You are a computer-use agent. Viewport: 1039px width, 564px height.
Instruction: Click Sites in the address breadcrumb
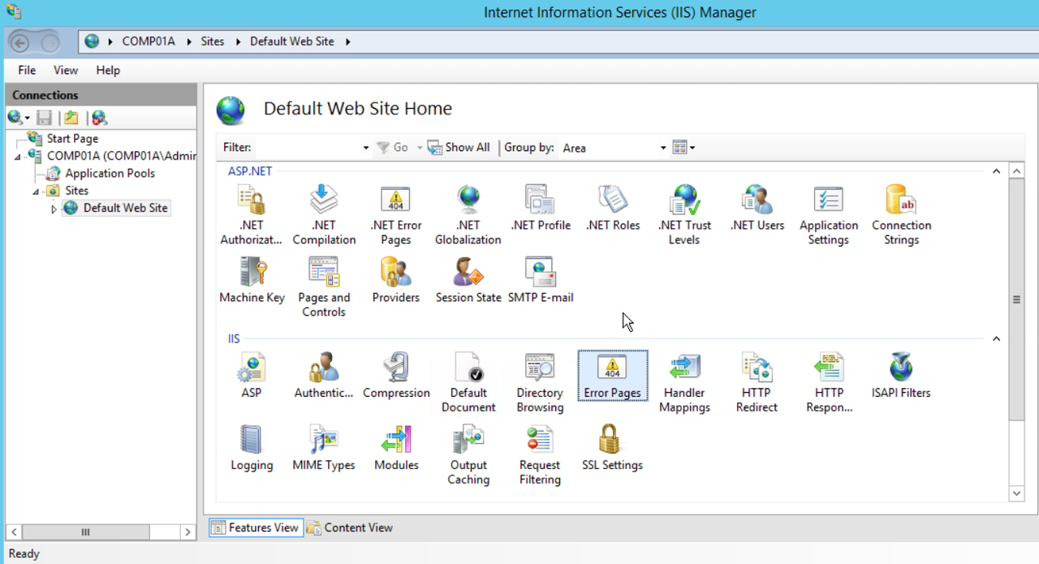213,41
